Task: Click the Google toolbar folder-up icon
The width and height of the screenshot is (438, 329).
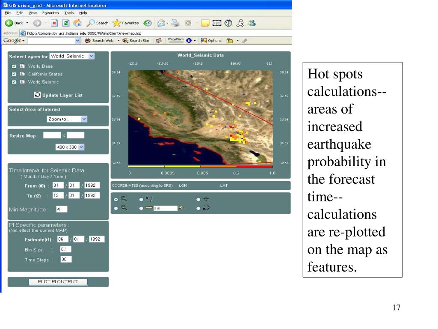Action: tap(230, 41)
